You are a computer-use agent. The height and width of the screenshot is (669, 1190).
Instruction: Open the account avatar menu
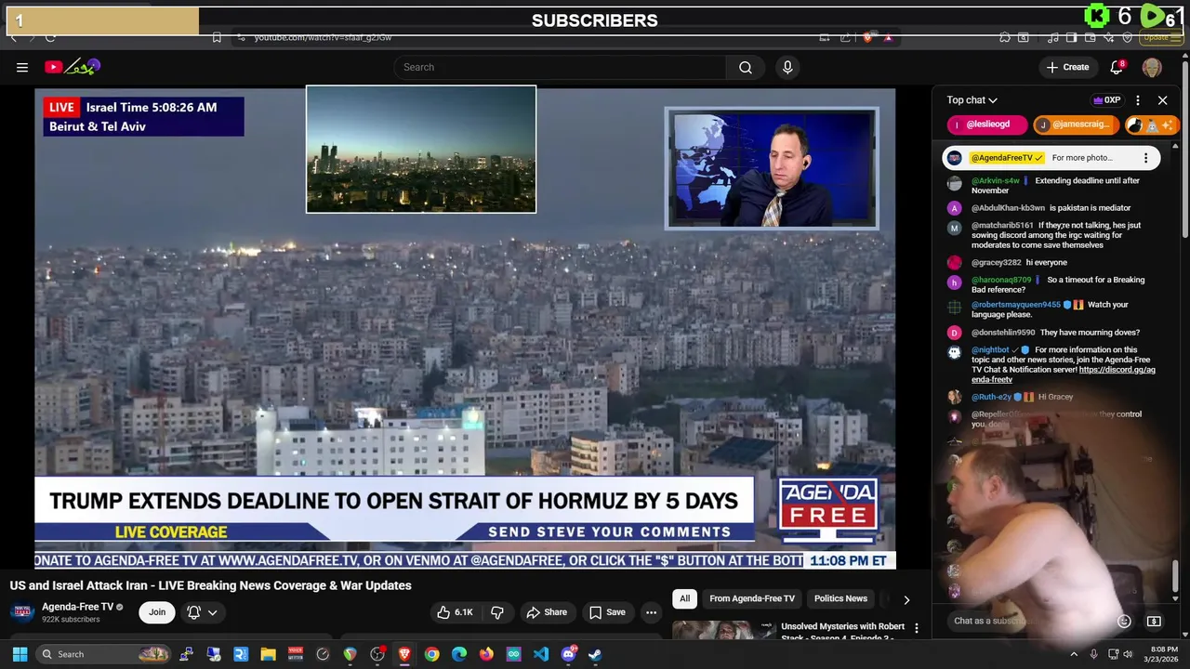click(x=1152, y=67)
